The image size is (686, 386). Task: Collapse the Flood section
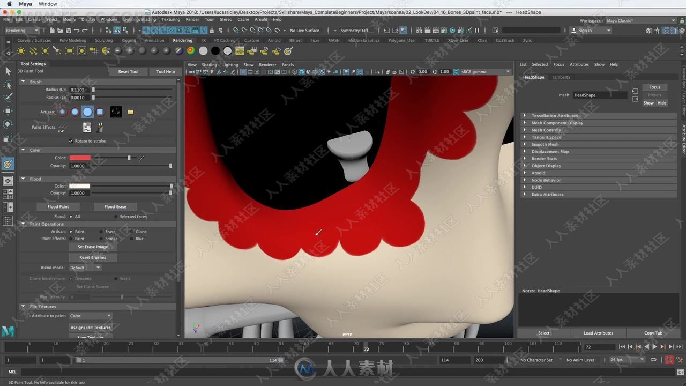click(23, 179)
